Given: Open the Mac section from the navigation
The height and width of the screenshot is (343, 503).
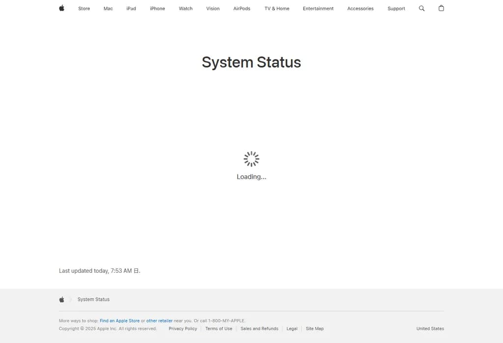Looking at the screenshot, I should point(108,8).
